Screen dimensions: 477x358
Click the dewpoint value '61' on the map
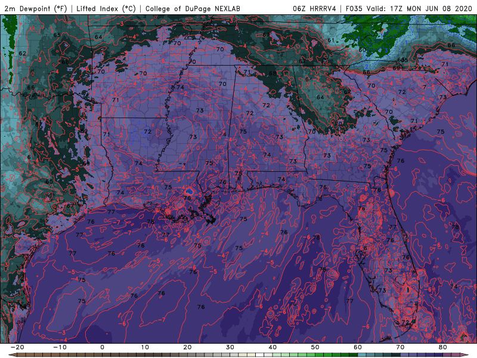331,40
